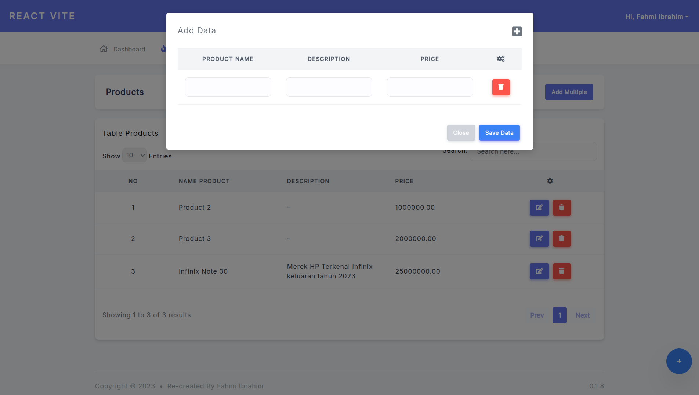
Task: Click the floating blue plus button
Action: pos(679,361)
